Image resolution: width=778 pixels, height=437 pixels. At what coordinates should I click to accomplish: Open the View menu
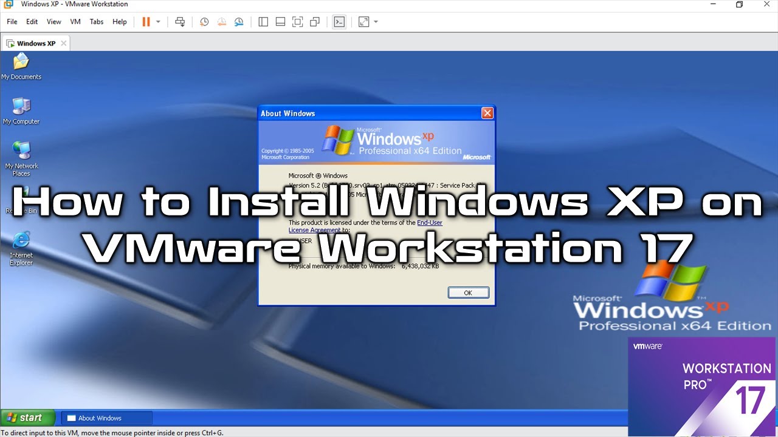pyautogui.click(x=54, y=22)
